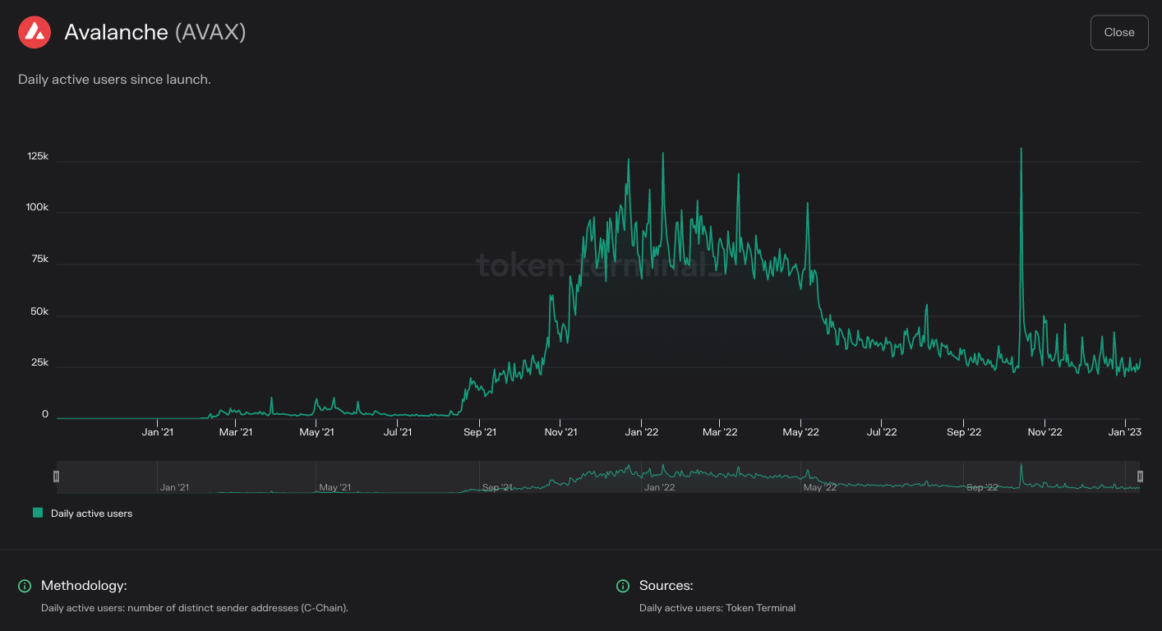Click the info icon beside Sources
Image resolution: width=1162 pixels, height=631 pixels.
tap(623, 586)
